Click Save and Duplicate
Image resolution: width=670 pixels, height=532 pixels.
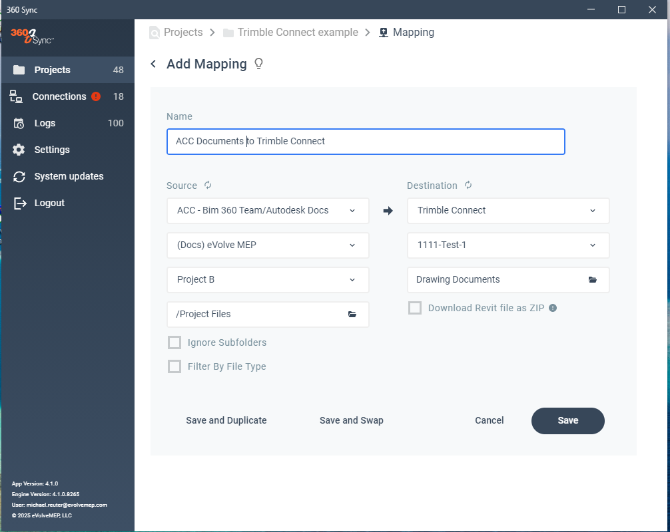(x=226, y=421)
